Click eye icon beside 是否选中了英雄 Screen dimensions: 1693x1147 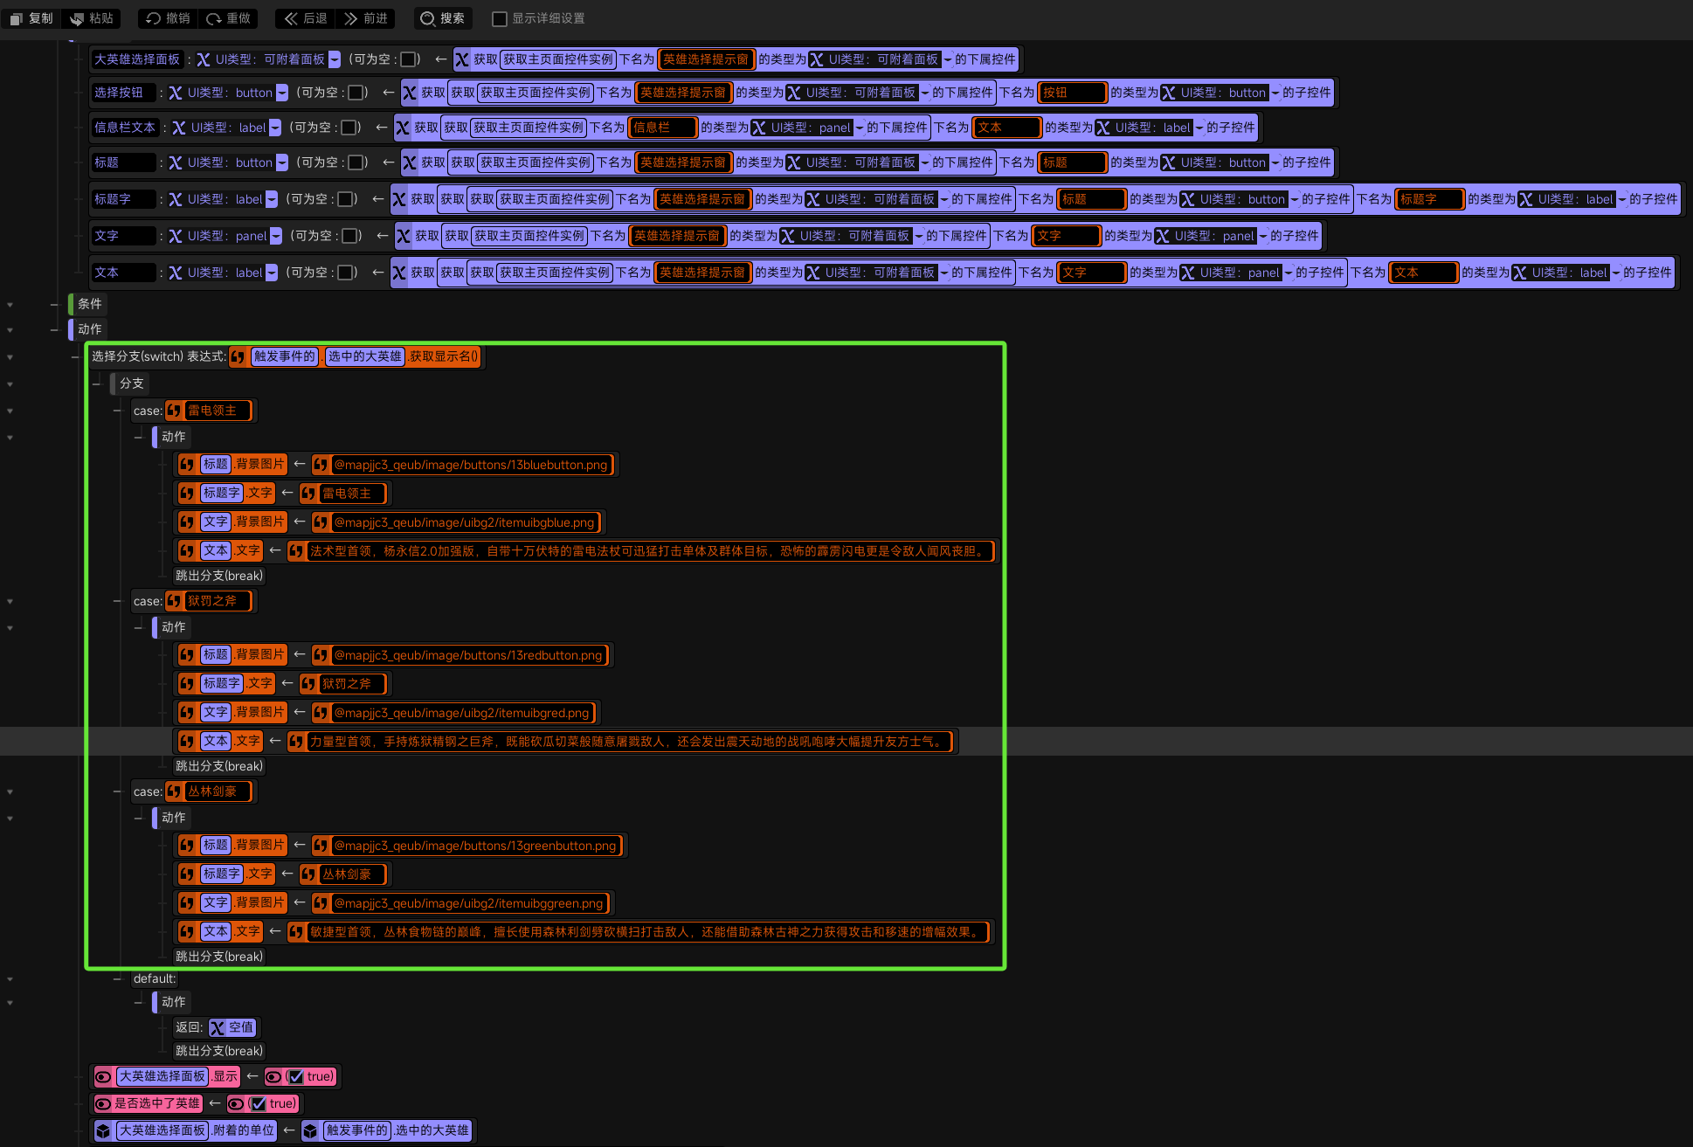(103, 1103)
